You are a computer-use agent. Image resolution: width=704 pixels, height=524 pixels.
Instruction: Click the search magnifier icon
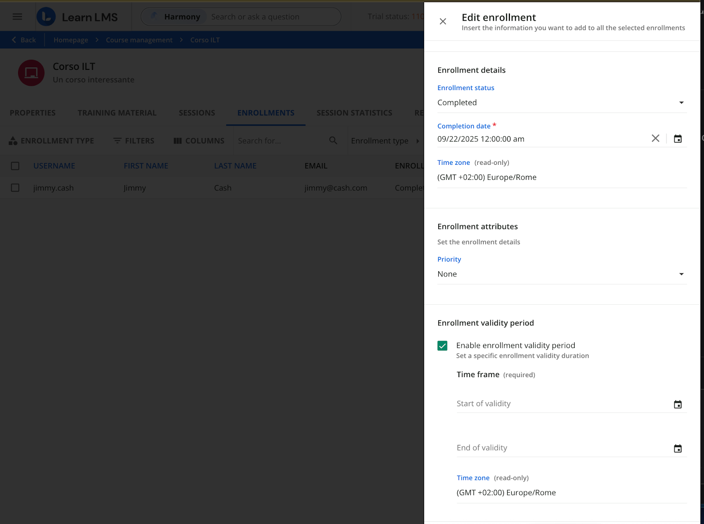point(333,141)
